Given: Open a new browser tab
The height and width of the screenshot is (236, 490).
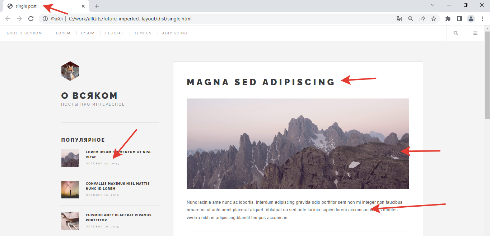Looking at the screenshot, I should point(97,6).
